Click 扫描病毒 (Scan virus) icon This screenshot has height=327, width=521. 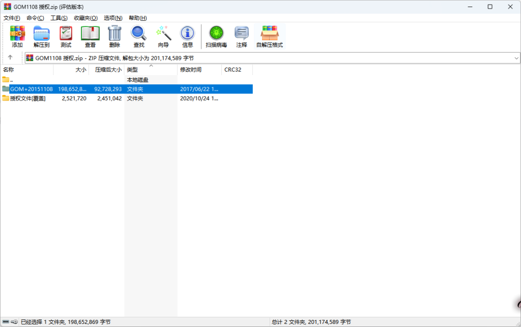click(216, 37)
